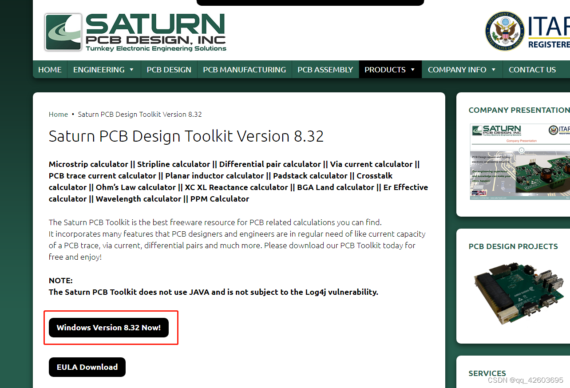The height and width of the screenshot is (388, 570).
Task: Open the PCB DESIGN menu item
Action: click(169, 69)
